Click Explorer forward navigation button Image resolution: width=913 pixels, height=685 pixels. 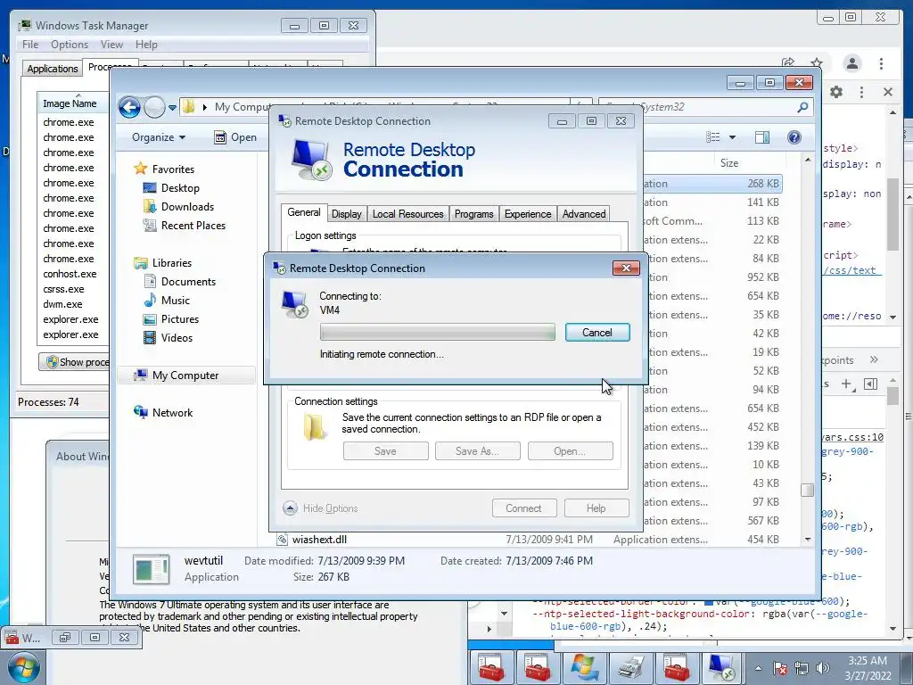coord(154,107)
